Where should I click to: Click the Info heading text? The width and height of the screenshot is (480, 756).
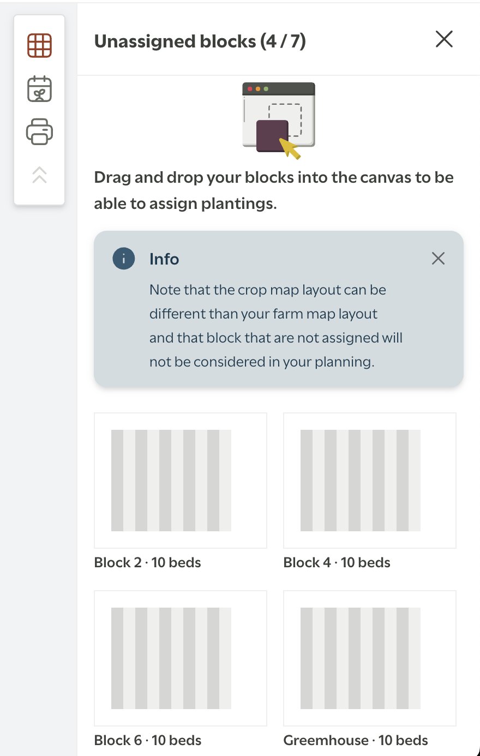pyautogui.click(x=164, y=259)
